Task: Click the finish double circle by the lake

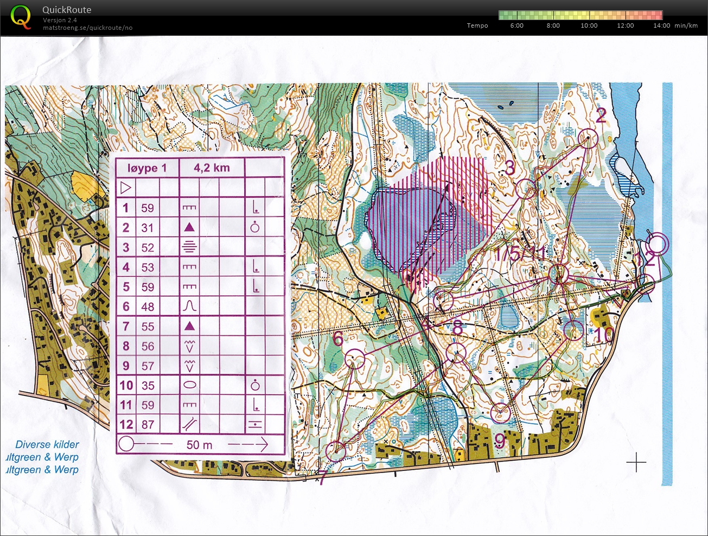Action: click(x=657, y=244)
